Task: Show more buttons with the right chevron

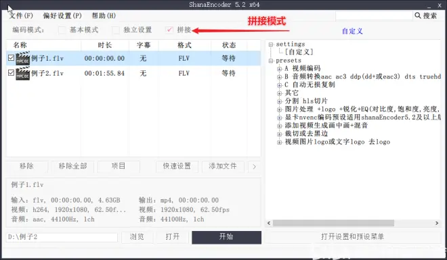Action: point(254,167)
